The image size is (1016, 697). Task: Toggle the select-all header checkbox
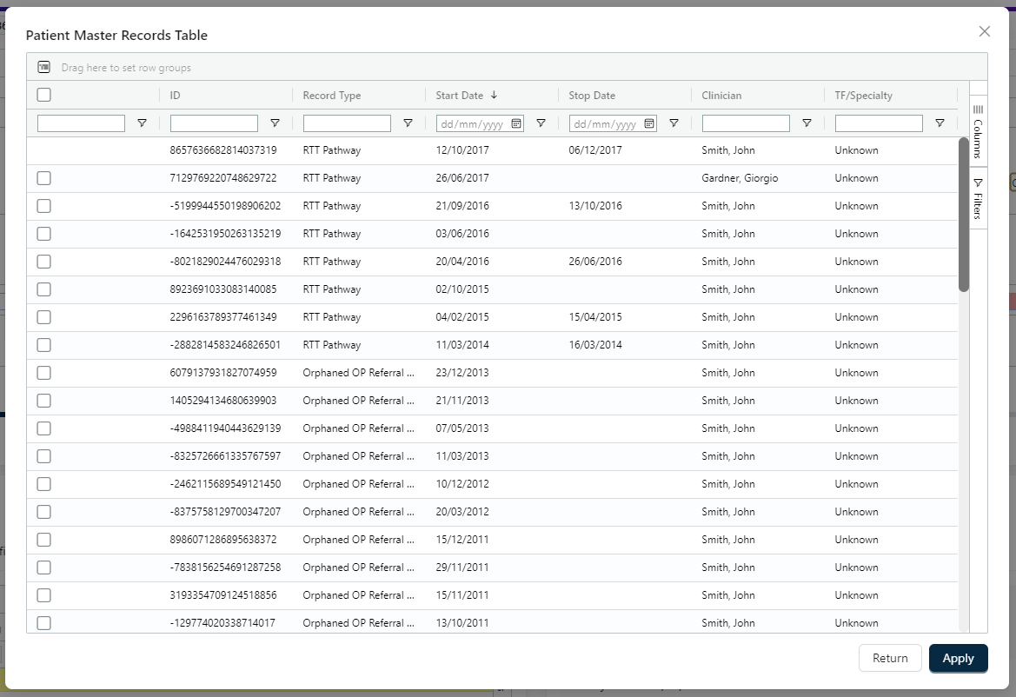coord(44,95)
